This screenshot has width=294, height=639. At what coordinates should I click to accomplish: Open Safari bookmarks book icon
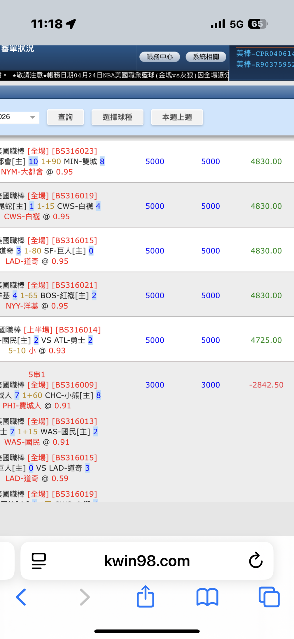click(x=207, y=597)
